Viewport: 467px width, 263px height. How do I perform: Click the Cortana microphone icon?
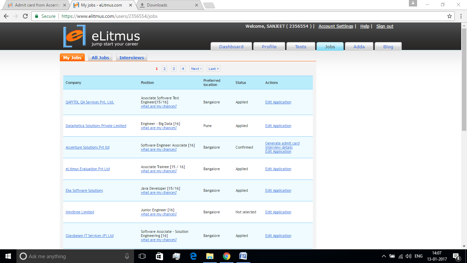127,256
